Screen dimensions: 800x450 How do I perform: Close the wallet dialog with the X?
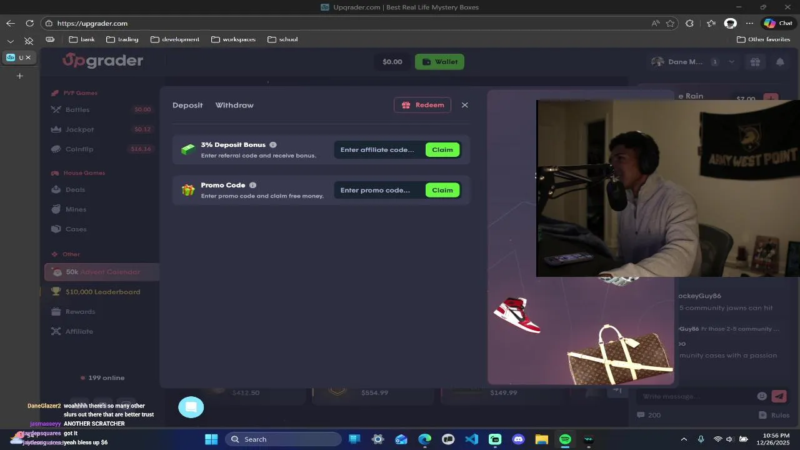pos(464,105)
